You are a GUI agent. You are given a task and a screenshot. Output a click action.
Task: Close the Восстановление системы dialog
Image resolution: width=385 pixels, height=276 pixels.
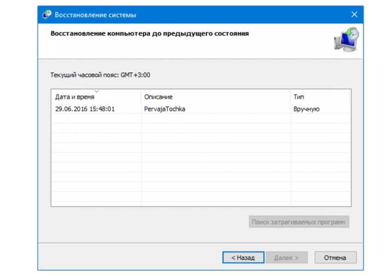(x=354, y=15)
